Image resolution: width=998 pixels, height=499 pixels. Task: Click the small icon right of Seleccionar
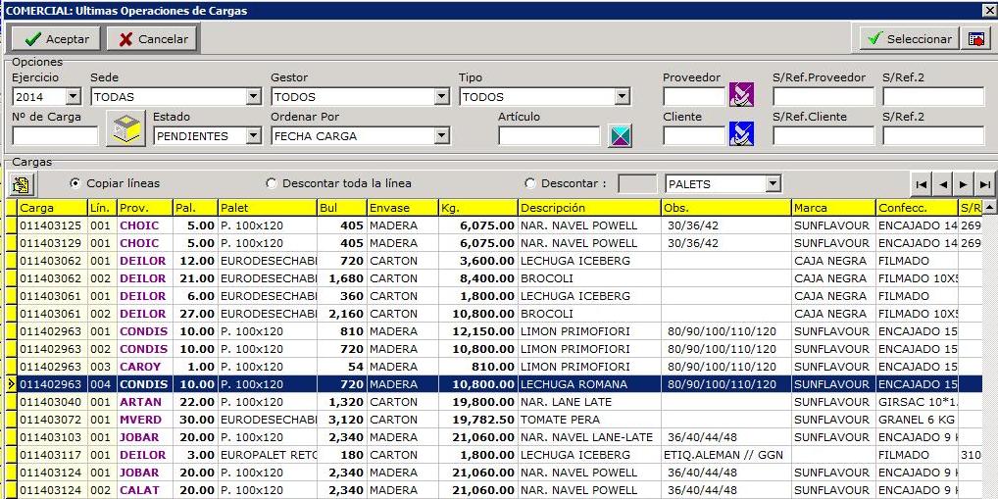pyautogui.click(x=976, y=38)
